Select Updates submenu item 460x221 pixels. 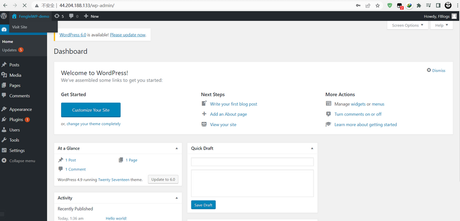point(9,50)
